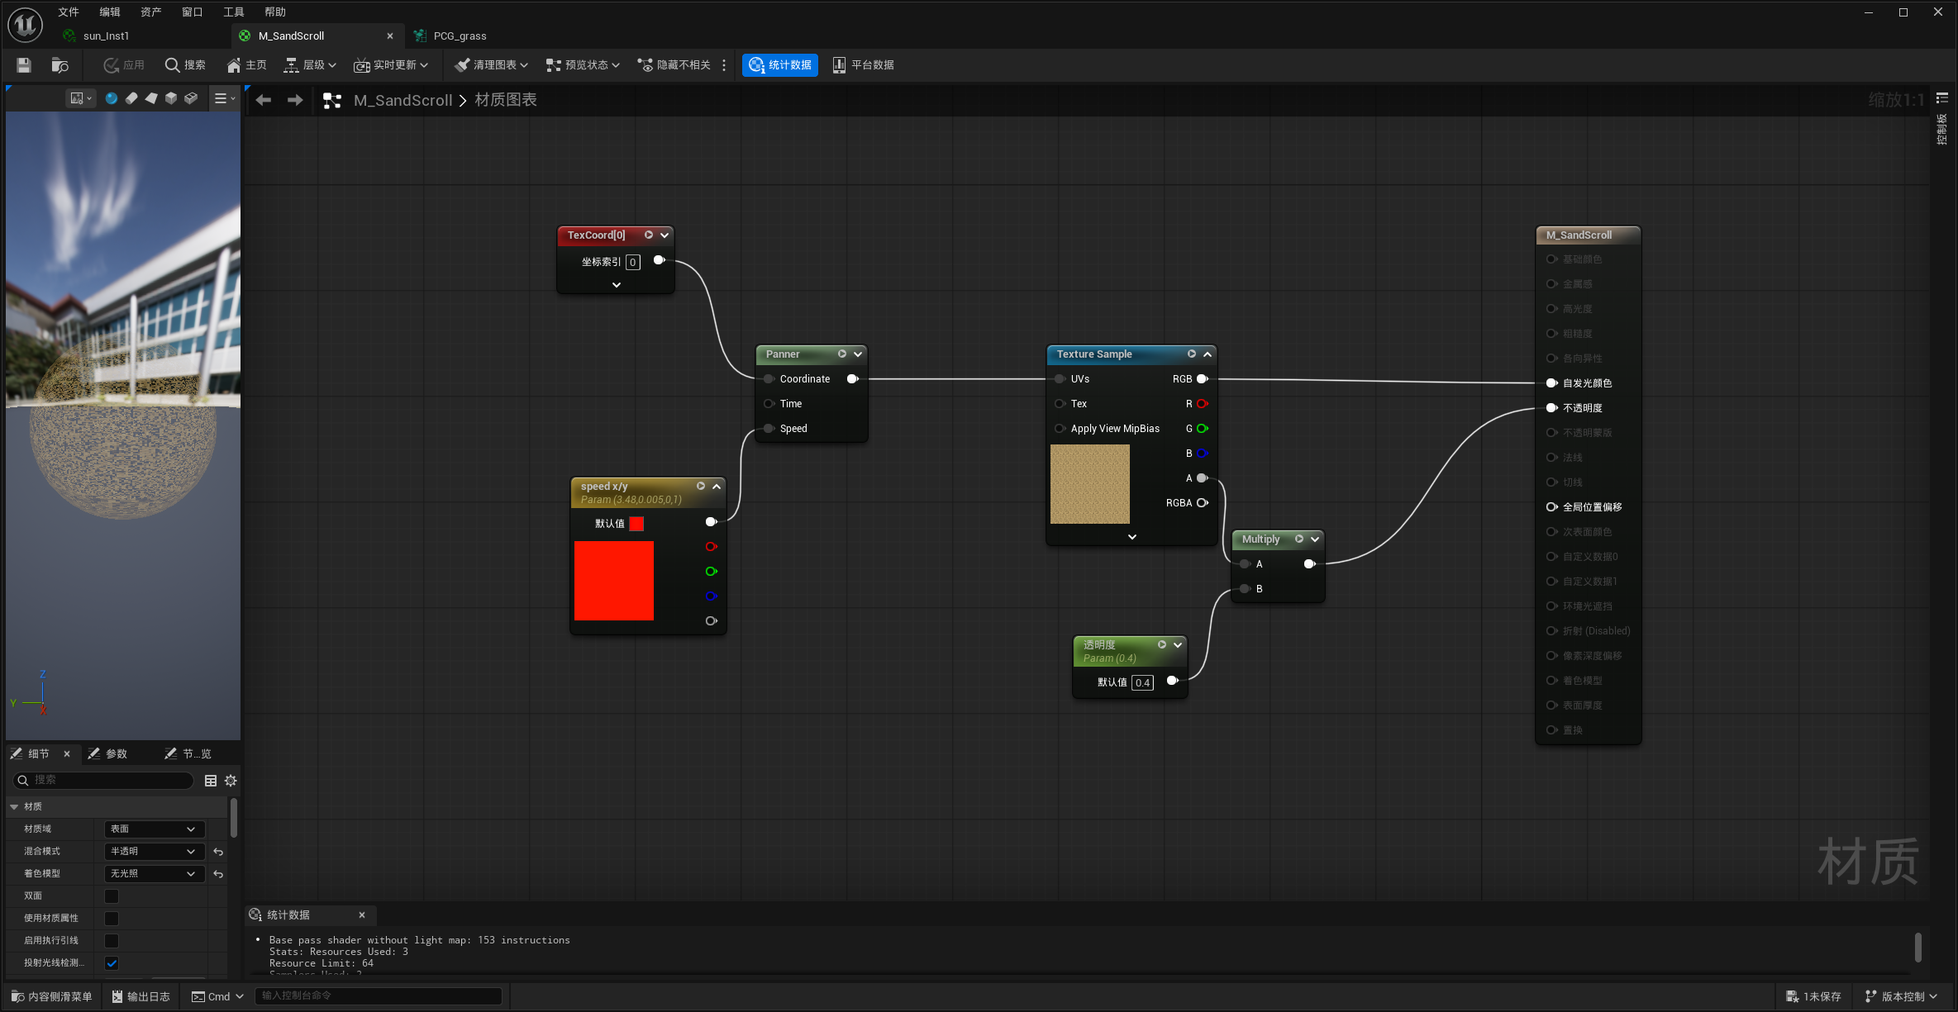The height and width of the screenshot is (1012, 1958).
Task: Enable the 启用执行引线 checkbox
Action: 112,941
